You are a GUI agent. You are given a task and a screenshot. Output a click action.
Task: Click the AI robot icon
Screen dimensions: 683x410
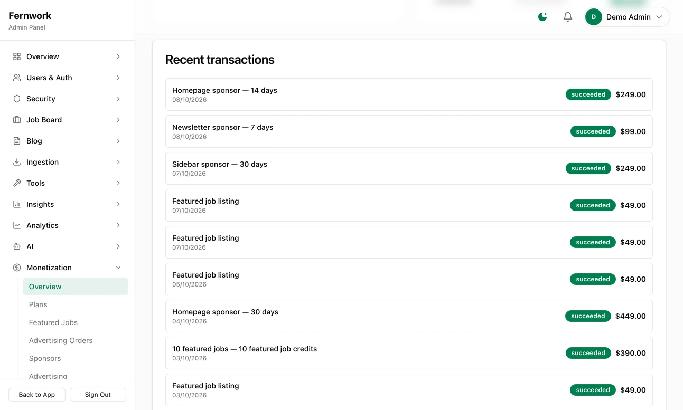click(17, 246)
